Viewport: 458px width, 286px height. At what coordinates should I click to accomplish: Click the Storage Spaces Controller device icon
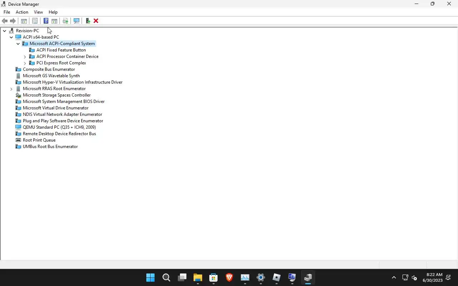point(19,95)
